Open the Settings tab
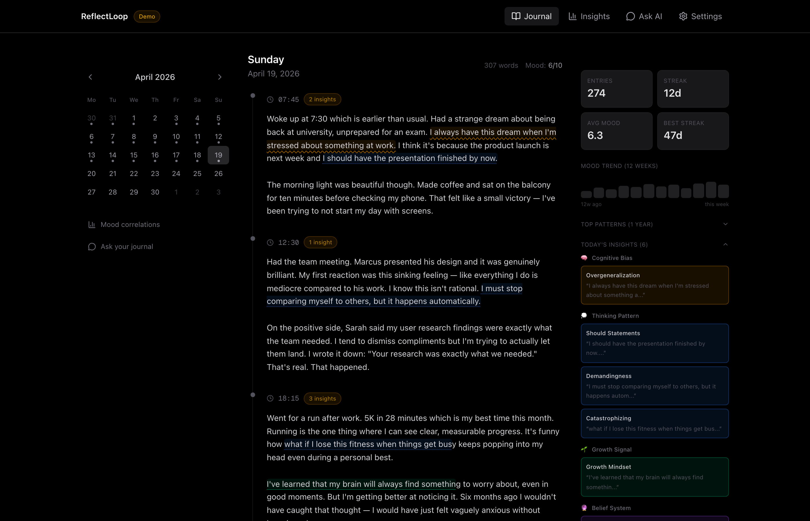 [x=700, y=16]
